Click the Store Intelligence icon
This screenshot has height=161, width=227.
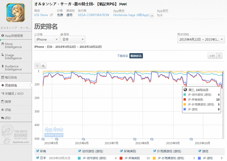pyautogui.click(x=2, y=44)
